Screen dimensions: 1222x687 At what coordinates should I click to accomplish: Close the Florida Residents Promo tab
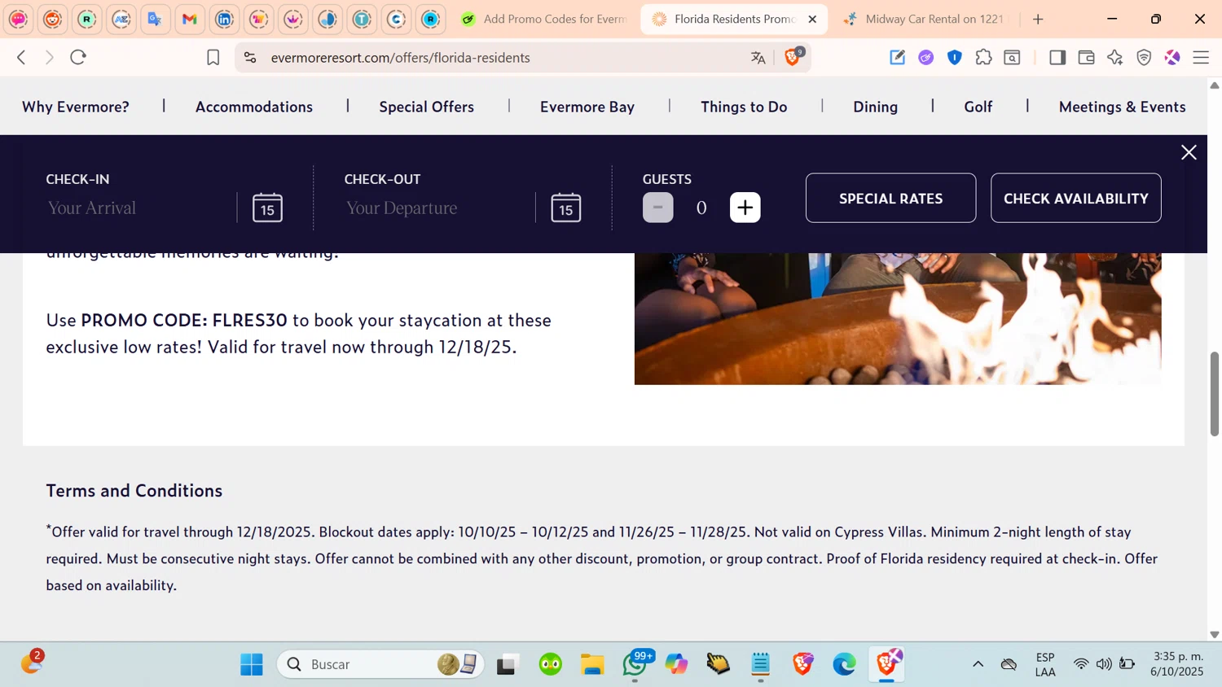(812, 19)
